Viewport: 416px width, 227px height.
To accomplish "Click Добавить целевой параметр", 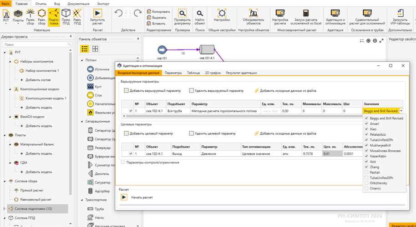I will pyautogui.click(x=148, y=133).
